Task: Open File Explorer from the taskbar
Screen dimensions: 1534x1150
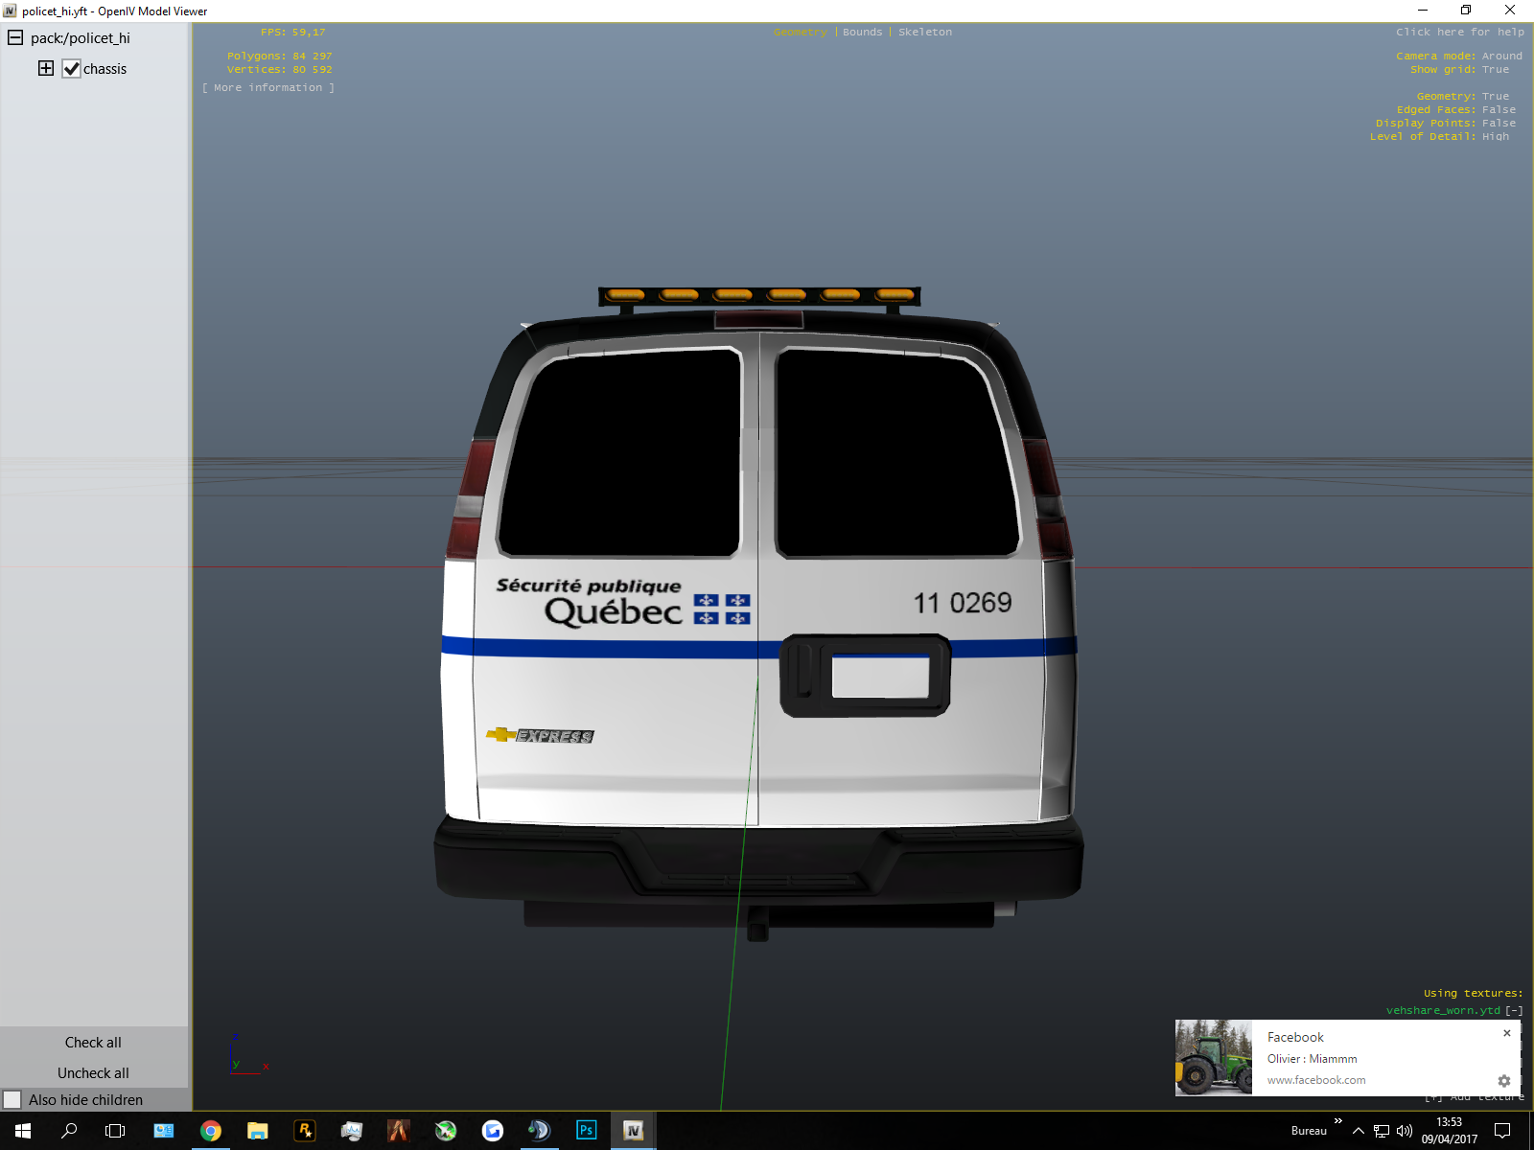Action: (257, 1131)
